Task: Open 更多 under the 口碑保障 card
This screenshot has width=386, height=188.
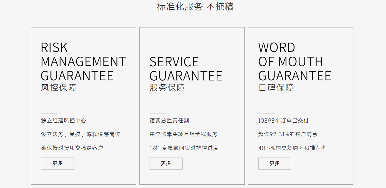Action: 274,164
